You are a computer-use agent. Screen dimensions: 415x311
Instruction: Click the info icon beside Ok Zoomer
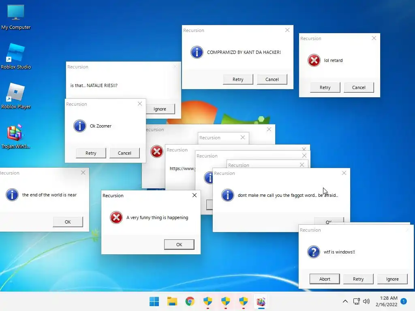coord(80,126)
